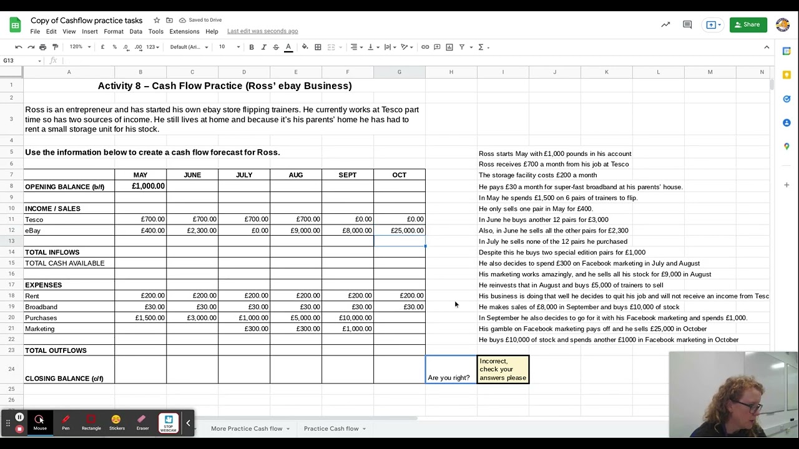The image size is (799, 449).
Task: Toggle strikethrough formatting
Action: (x=276, y=47)
